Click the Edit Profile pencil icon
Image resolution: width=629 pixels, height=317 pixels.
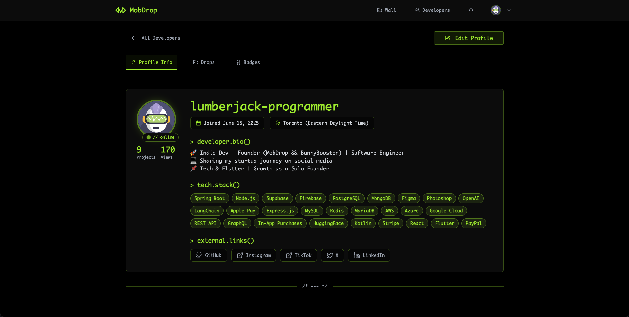[447, 38]
